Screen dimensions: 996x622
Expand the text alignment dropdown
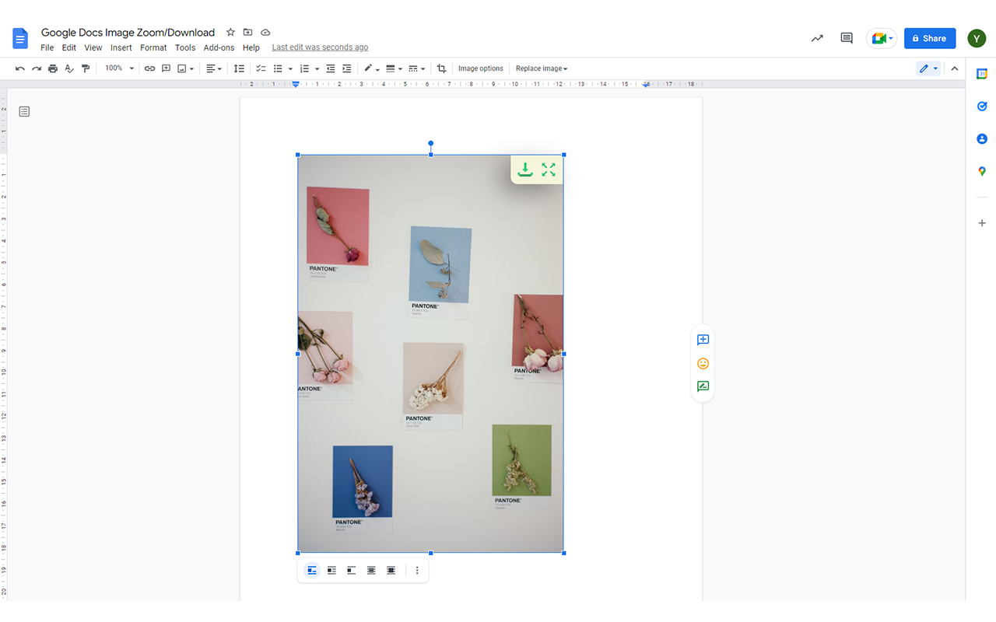tap(213, 68)
